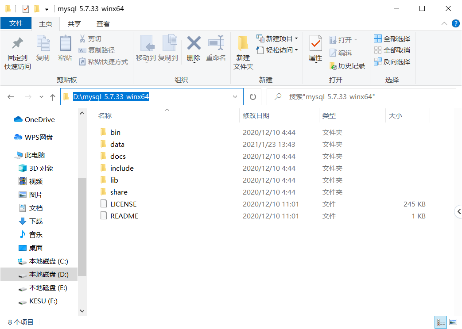Select all items in folder
The image size is (462, 329).
[x=392, y=38]
